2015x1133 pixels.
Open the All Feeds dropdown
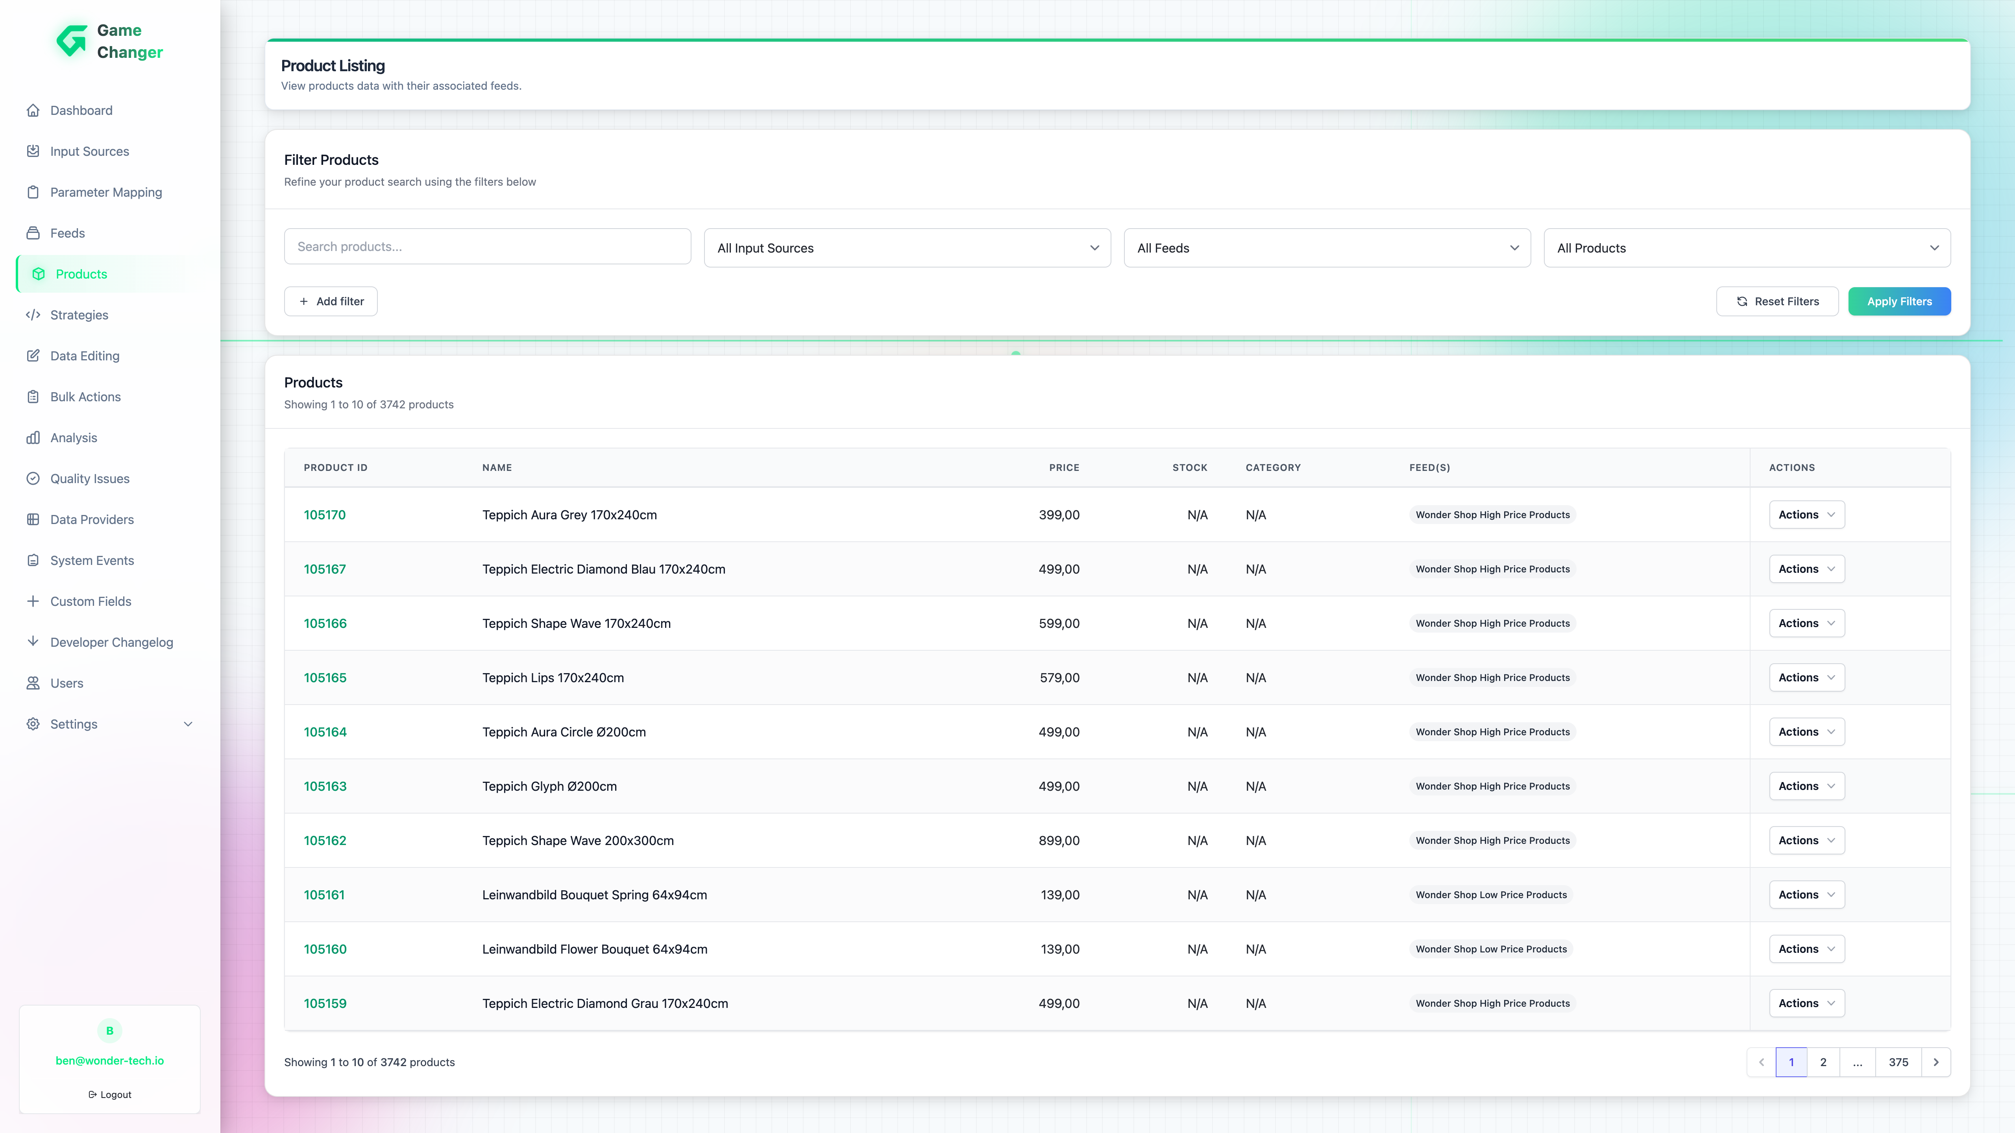(x=1327, y=248)
